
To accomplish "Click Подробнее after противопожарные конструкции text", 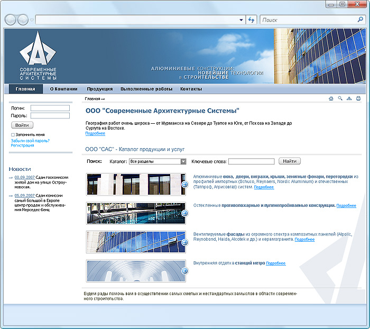I will click(346, 205).
